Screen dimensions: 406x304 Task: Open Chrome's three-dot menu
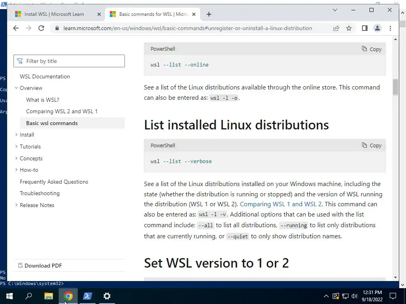[x=390, y=28]
